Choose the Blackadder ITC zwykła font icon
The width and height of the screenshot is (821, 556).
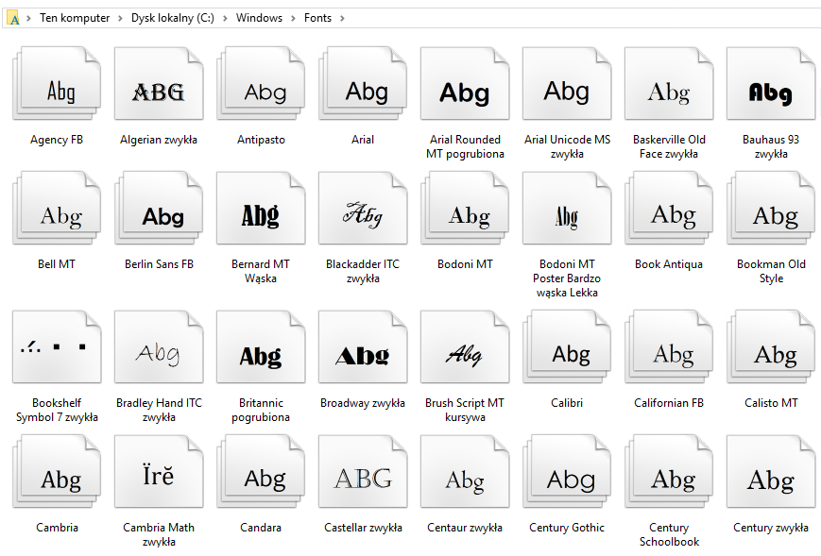tap(363, 209)
